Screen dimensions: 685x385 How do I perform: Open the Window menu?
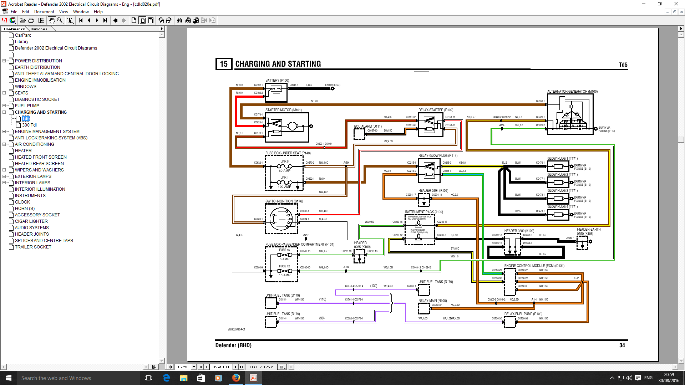81,12
